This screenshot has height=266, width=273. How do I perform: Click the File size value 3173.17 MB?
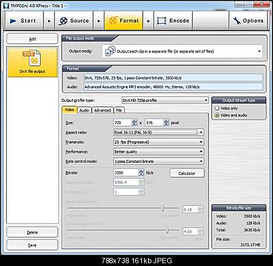coord(251,244)
